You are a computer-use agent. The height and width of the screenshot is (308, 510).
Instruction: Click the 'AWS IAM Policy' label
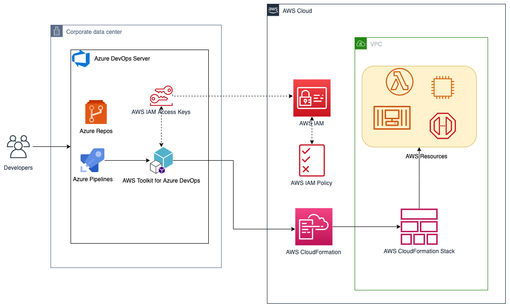[312, 183]
